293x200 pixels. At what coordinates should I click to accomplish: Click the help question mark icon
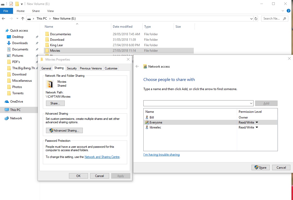point(288,11)
